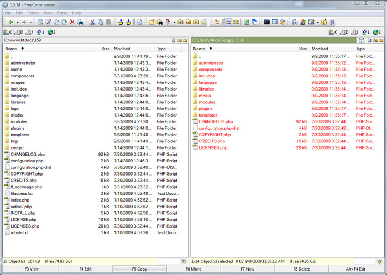Click the red X Delete toolbar icon
This screenshot has width=387, height=275.
[72, 22]
